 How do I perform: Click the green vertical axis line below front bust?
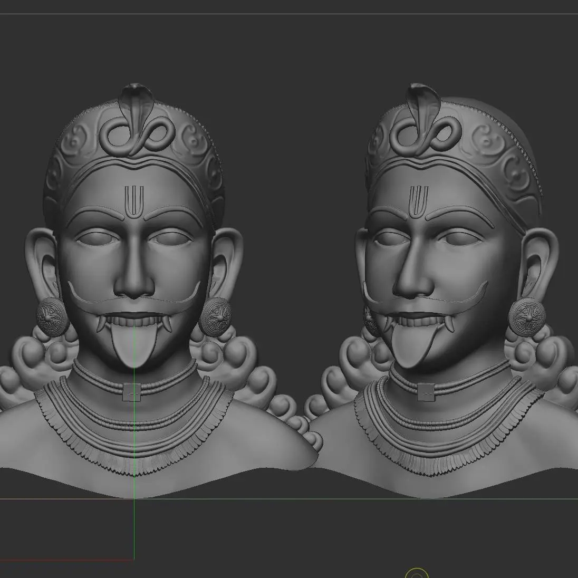click(x=134, y=527)
